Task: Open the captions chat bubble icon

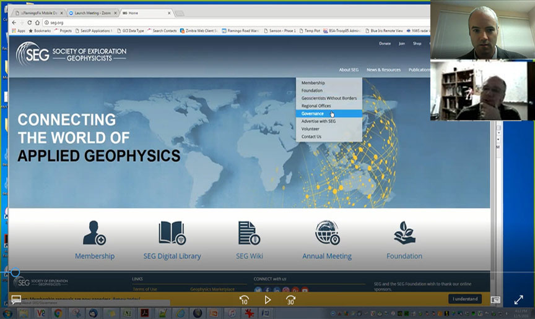Action: point(16,300)
